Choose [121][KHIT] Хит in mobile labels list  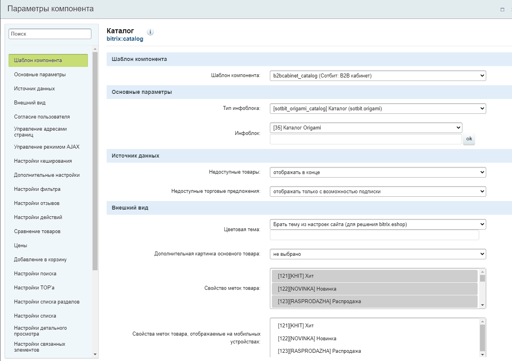click(x=375, y=326)
